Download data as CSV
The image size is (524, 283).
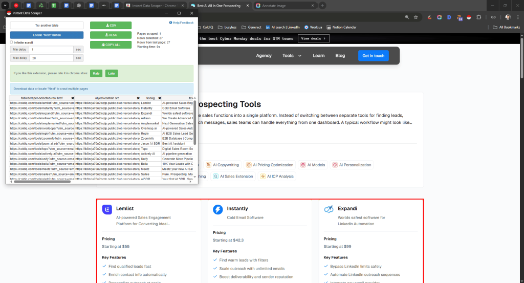coord(111,26)
